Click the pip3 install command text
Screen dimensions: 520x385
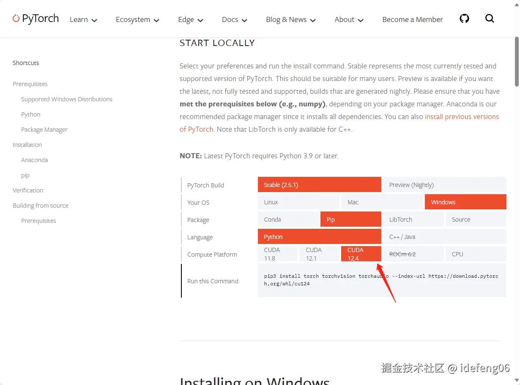click(381, 280)
